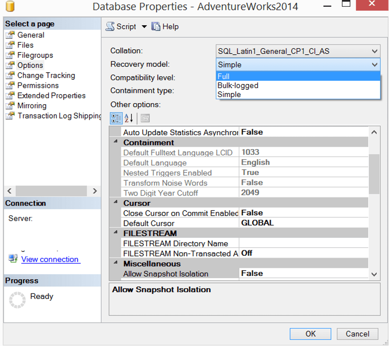This screenshot has width=389, height=346.
Task: Select Auto Update Statistics Asynchronously False value
Action: [303, 132]
